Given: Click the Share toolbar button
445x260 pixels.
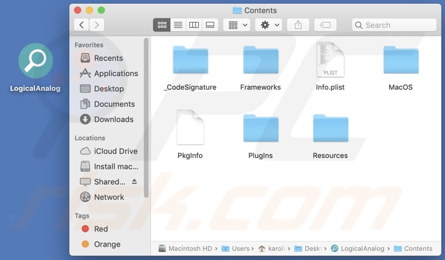Looking at the screenshot, I should pos(298,25).
